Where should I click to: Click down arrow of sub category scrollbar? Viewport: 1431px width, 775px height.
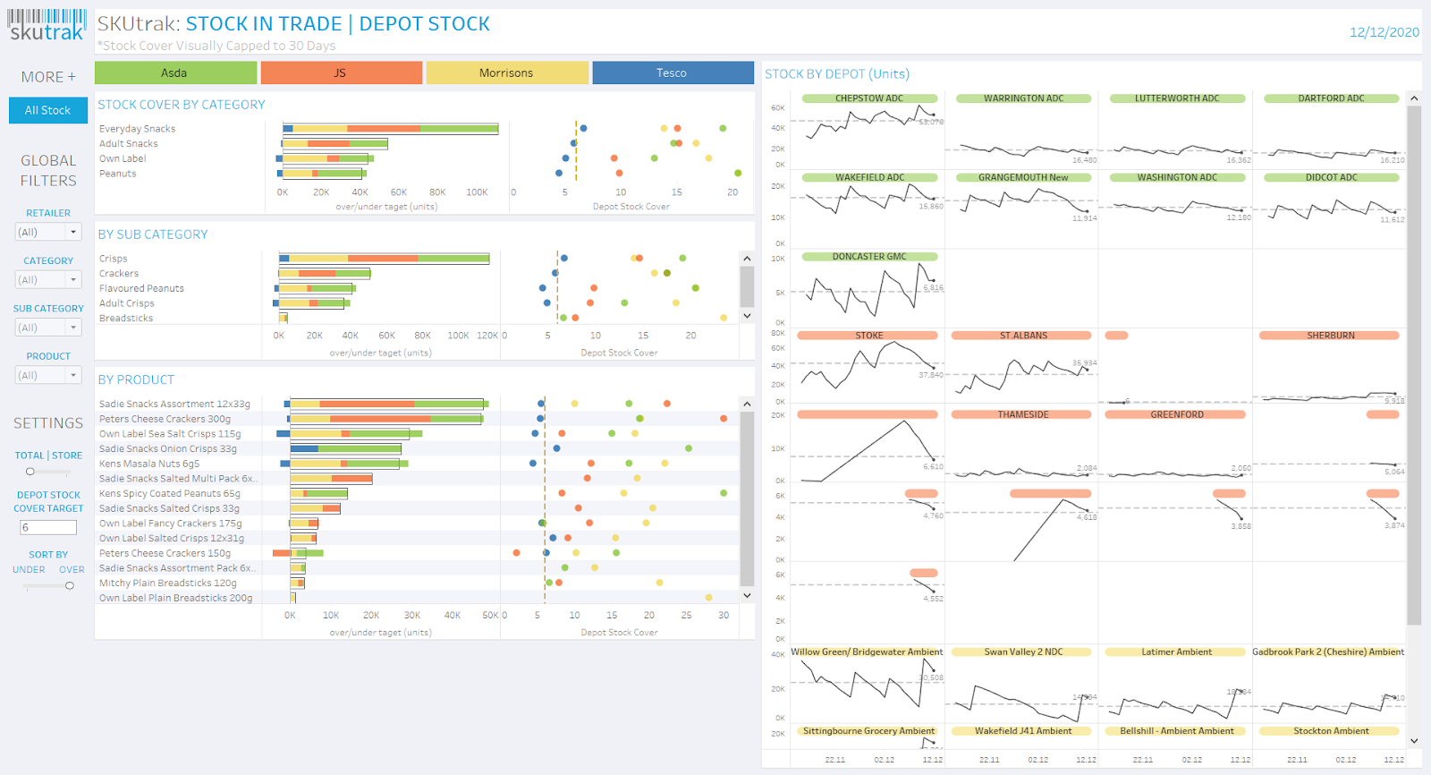point(747,316)
